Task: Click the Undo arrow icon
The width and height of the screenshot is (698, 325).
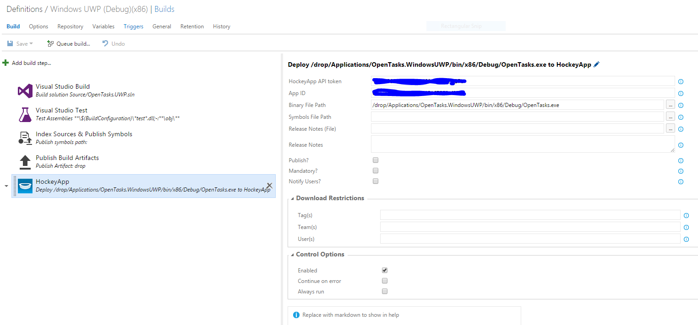Action: click(105, 43)
